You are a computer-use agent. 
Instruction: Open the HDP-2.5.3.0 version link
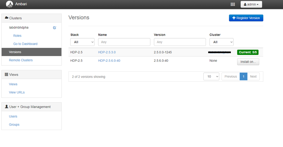point(107,52)
